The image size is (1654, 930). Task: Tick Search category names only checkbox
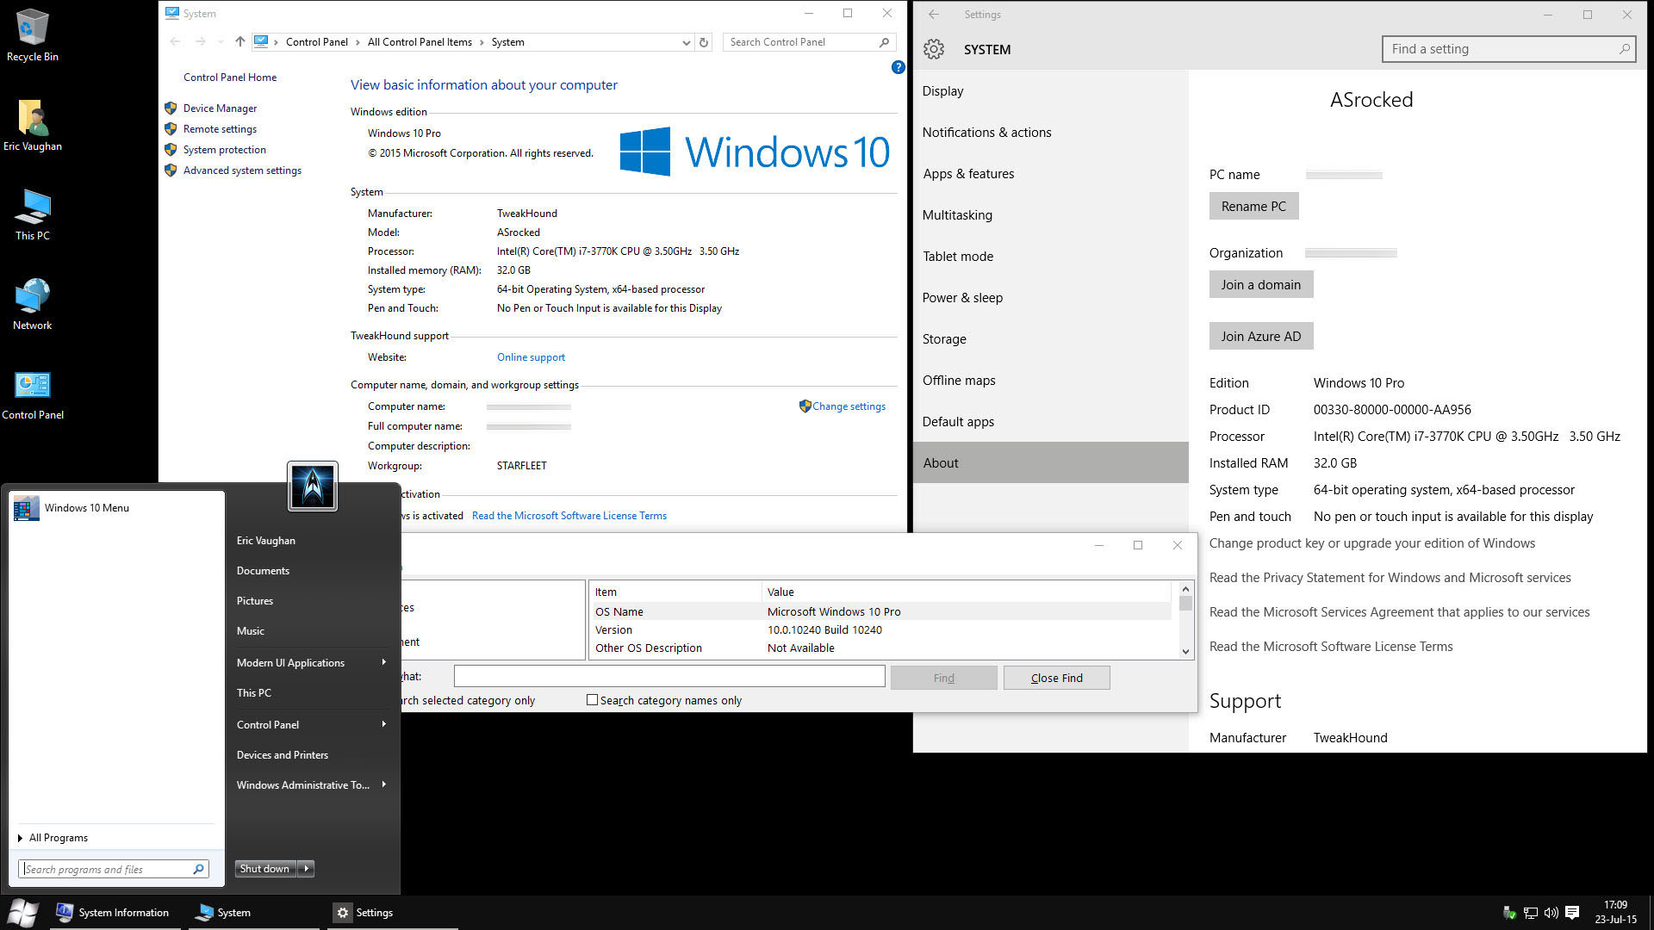point(592,700)
